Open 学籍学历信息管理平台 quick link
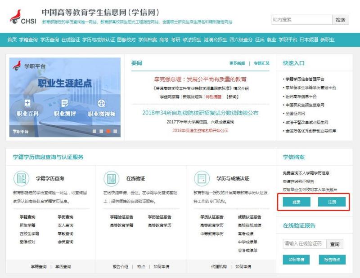Screen dimensions: 360x278 pos(305,79)
